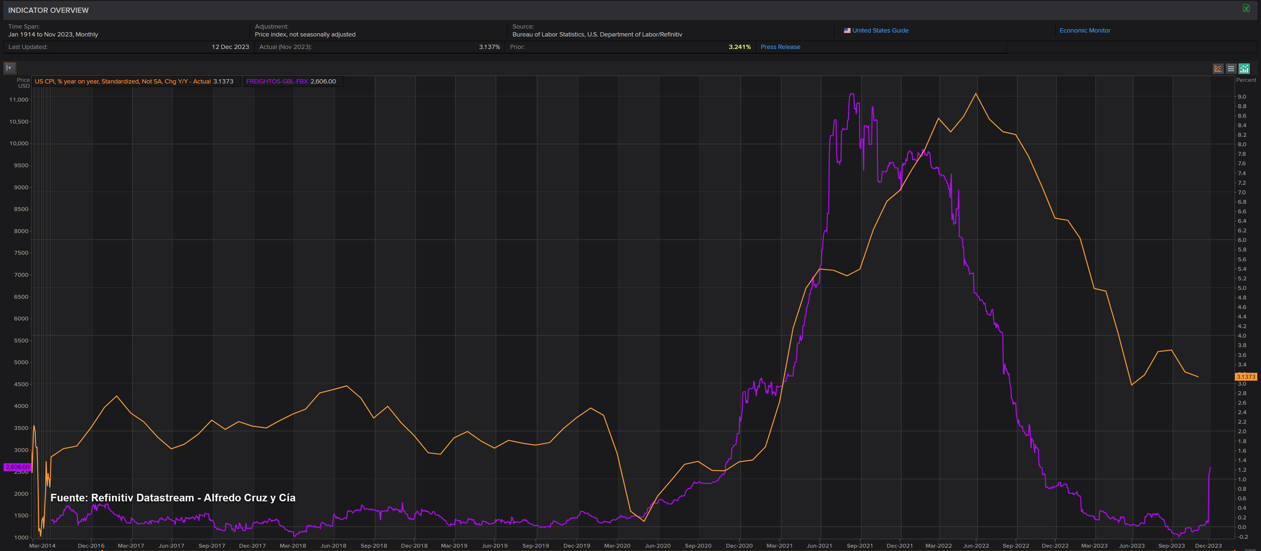Click the orange 3.1373 right axis value tag
This screenshot has height=551, width=1261.
[x=1246, y=376]
